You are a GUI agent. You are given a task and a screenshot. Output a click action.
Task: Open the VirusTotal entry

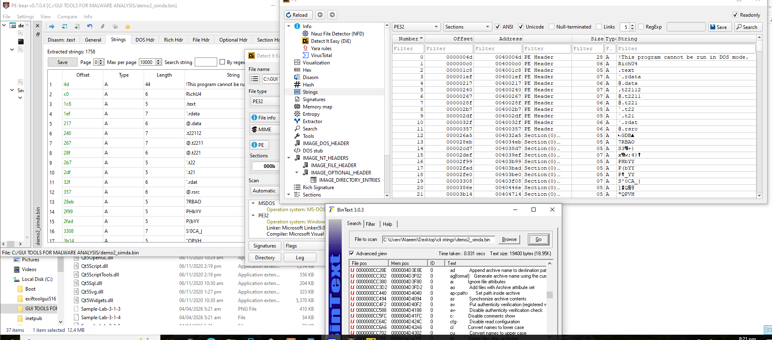coord(321,55)
